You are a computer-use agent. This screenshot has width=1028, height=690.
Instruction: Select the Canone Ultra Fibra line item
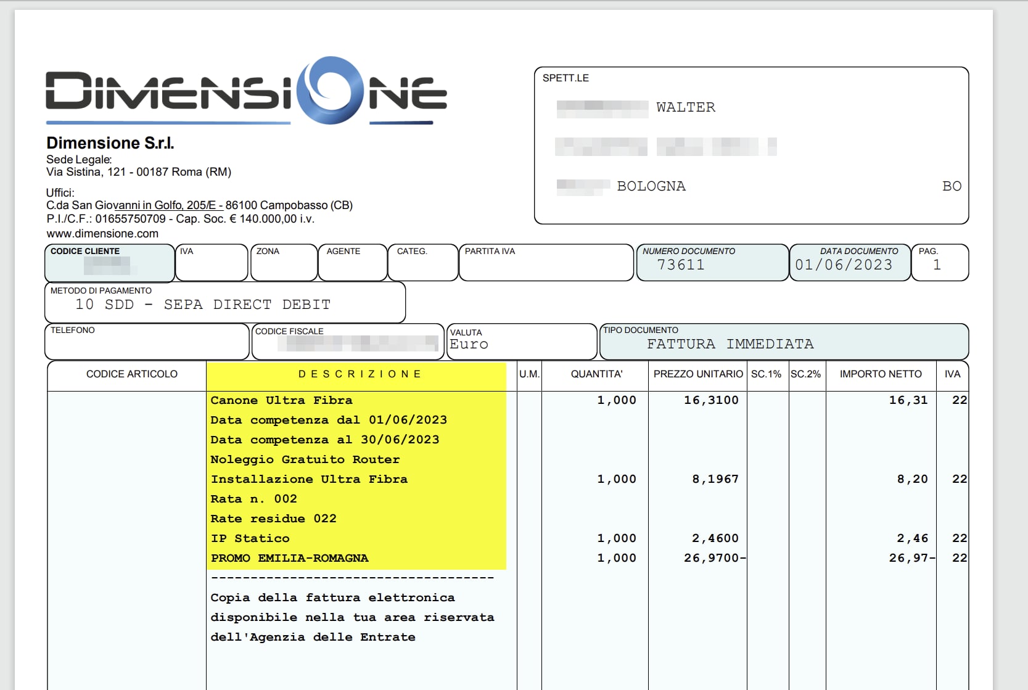pyautogui.click(x=281, y=400)
